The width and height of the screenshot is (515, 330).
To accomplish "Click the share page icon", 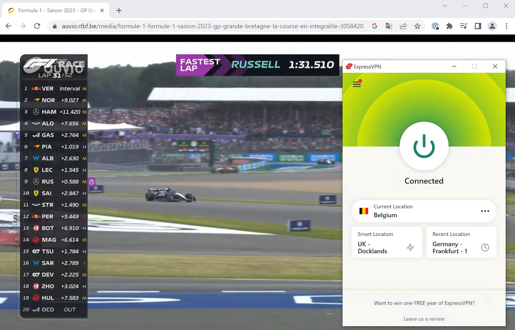I will click(403, 26).
